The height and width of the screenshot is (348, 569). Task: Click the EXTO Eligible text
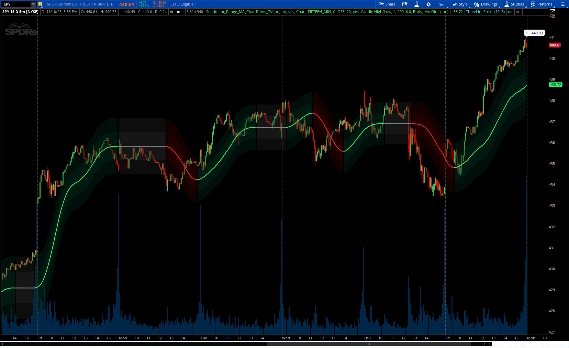(x=182, y=4)
